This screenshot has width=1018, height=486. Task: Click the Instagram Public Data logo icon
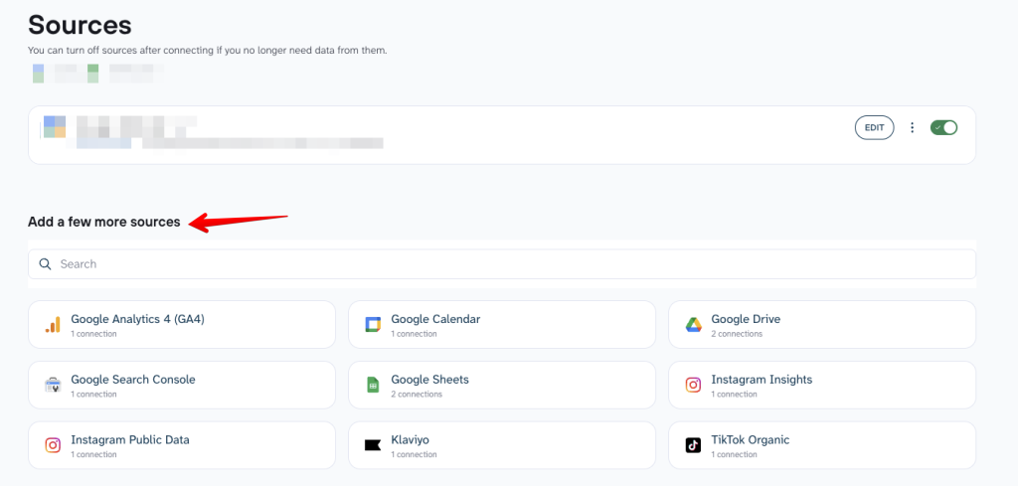pyautogui.click(x=53, y=445)
